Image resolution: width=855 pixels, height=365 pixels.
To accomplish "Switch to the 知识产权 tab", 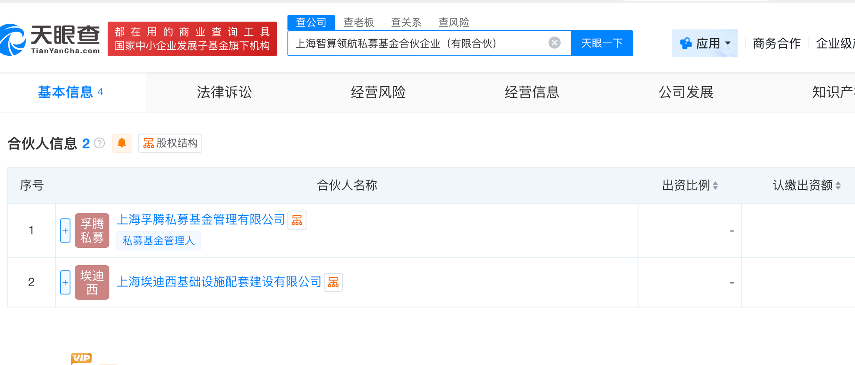I will [833, 92].
